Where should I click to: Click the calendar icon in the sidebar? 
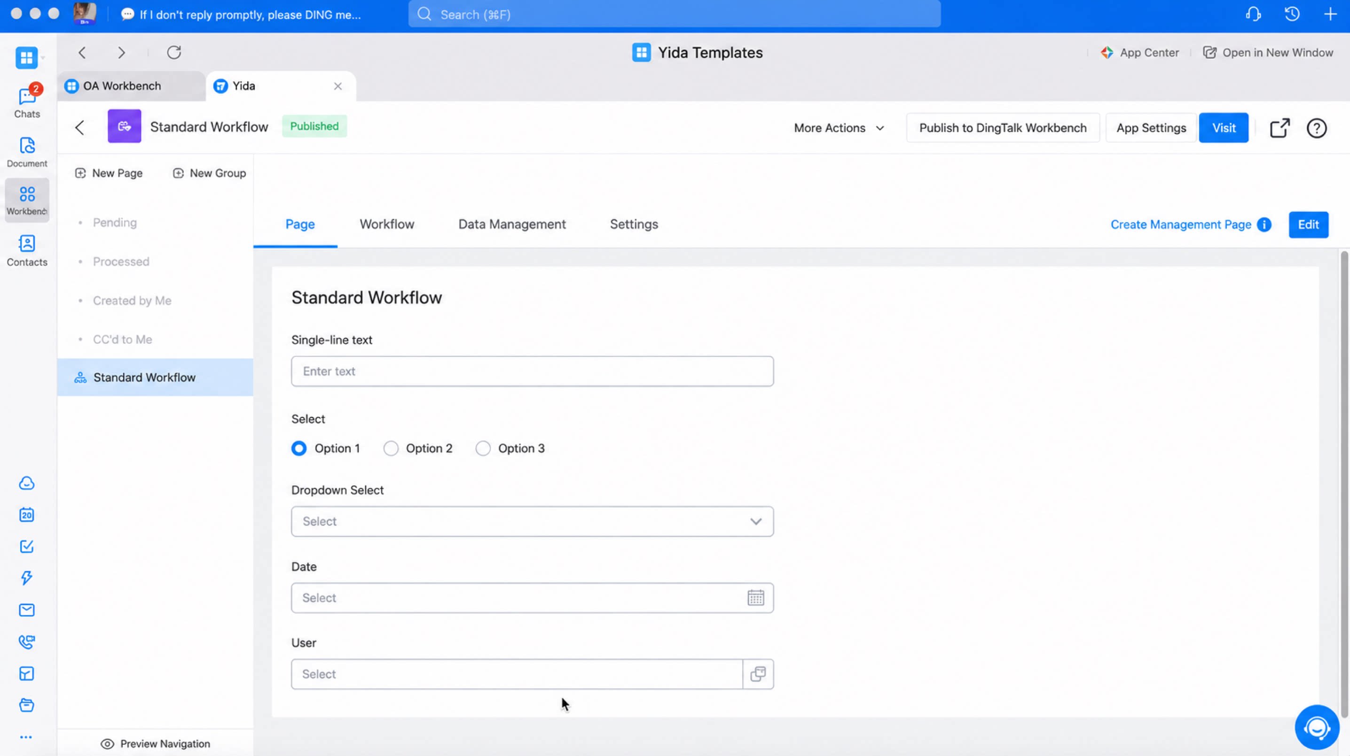tap(27, 515)
